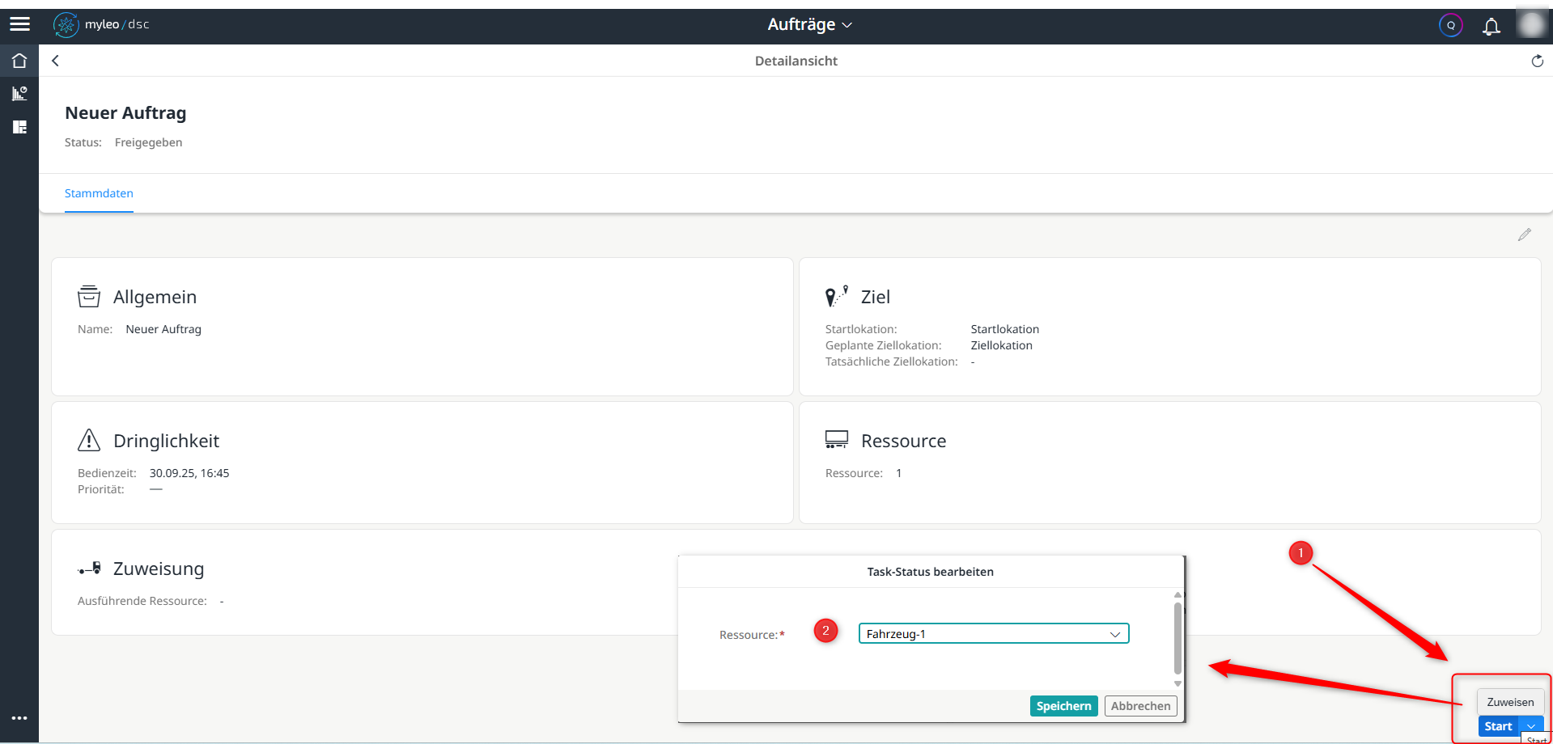This screenshot has width=1553, height=744.
Task: Click the Dringlichkeit section heading
Action: point(166,441)
